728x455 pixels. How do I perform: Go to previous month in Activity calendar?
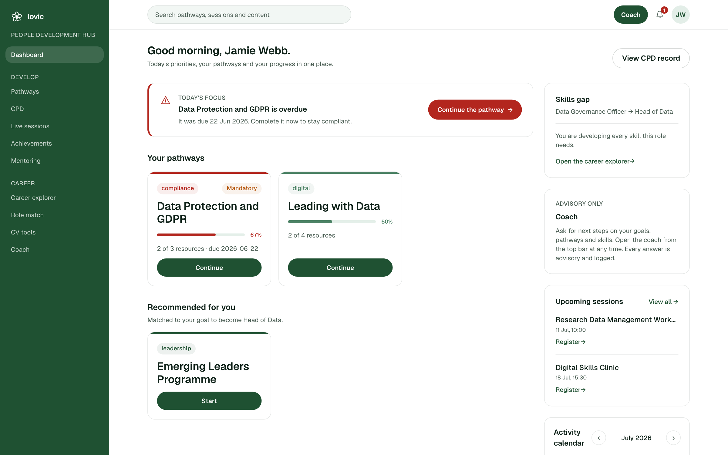pyautogui.click(x=598, y=438)
